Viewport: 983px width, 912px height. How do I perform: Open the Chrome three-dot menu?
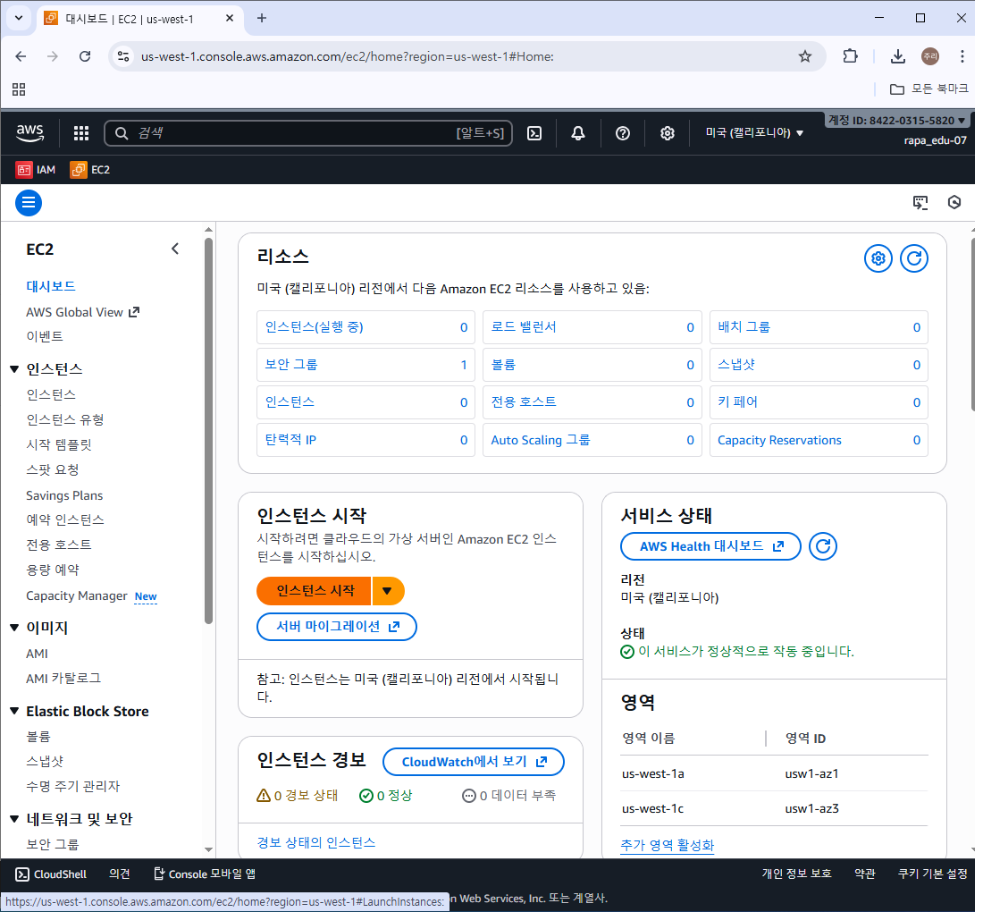[962, 56]
